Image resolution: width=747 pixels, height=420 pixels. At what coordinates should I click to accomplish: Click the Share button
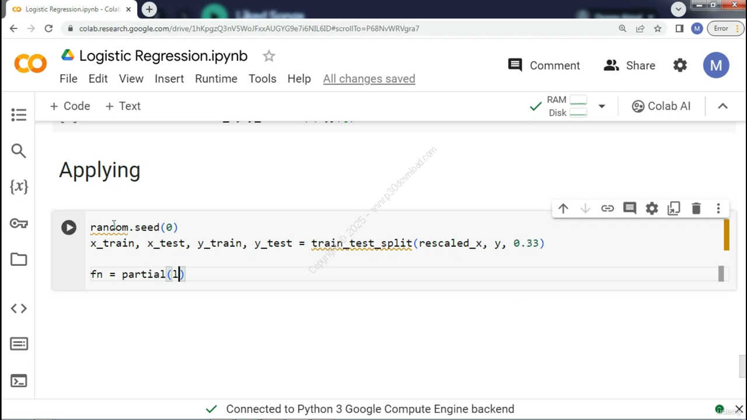pos(629,65)
